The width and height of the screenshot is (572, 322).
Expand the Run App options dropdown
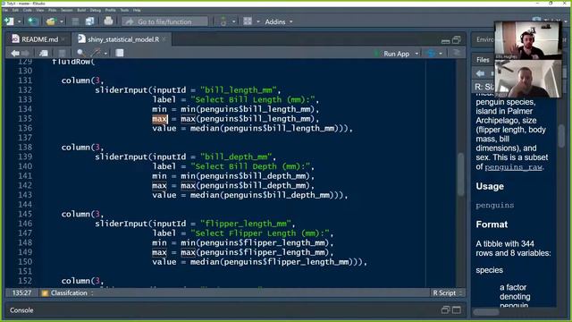tap(416, 54)
